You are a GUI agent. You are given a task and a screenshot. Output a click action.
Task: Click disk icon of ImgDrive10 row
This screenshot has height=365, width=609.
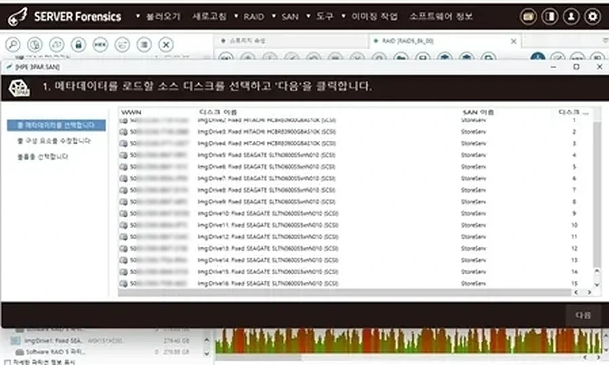point(123,214)
